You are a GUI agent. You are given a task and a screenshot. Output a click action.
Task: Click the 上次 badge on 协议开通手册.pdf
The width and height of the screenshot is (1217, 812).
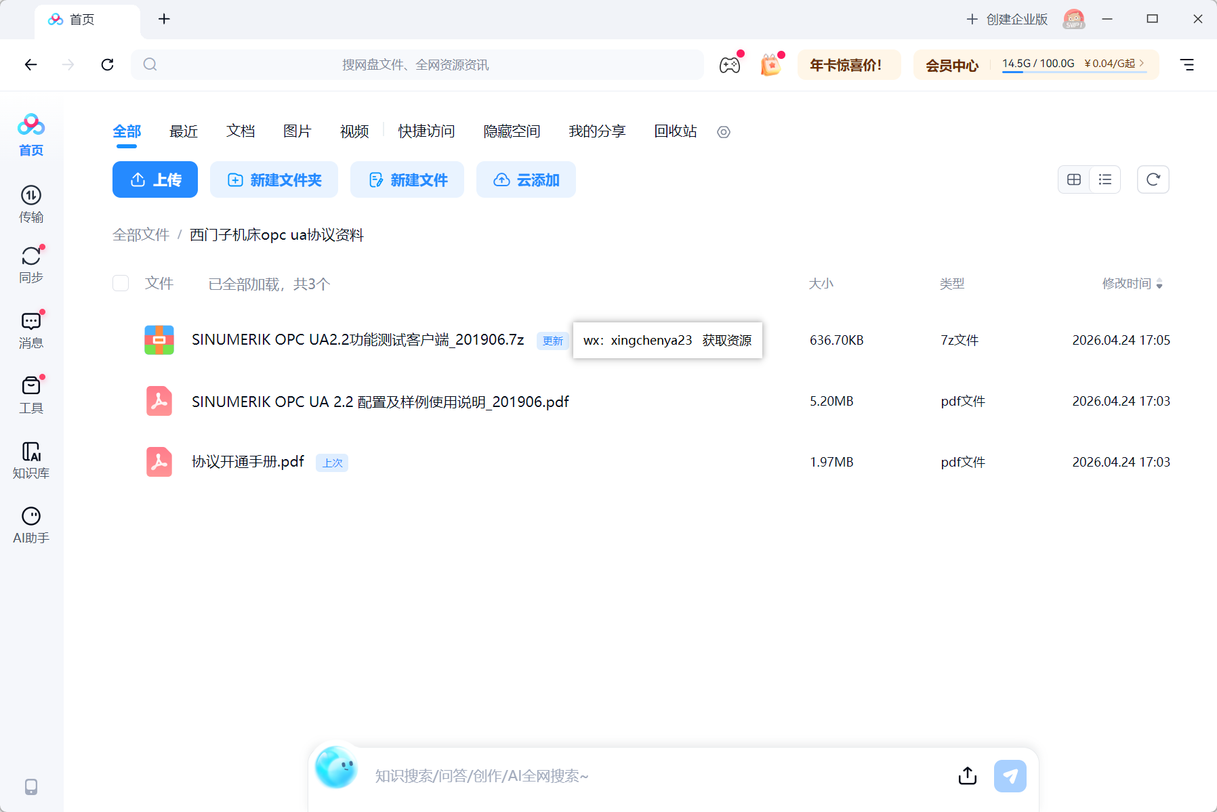tap(332, 463)
